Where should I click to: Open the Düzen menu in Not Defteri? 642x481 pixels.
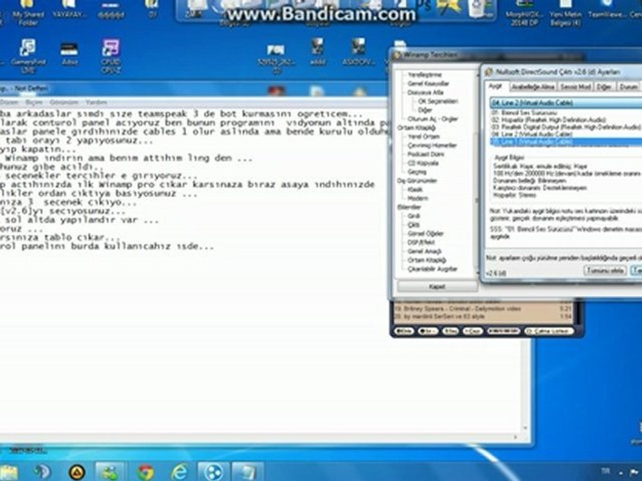coord(8,102)
